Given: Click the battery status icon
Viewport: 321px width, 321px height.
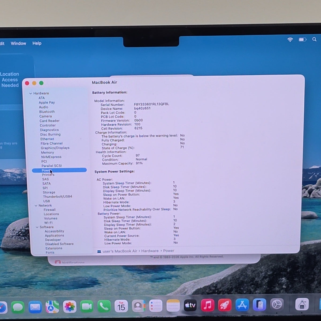Looking at the screenshot, I should tap(303, 40).
